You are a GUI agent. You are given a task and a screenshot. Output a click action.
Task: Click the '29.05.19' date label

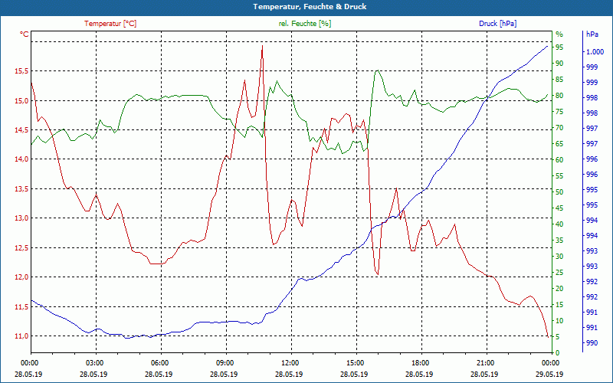click(549, 374)
